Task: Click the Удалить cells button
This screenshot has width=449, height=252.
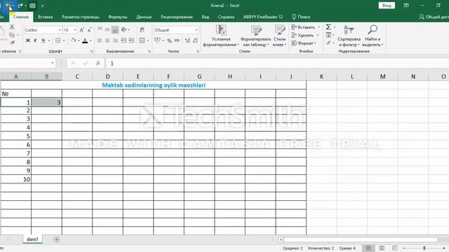Action: (304, 35)
